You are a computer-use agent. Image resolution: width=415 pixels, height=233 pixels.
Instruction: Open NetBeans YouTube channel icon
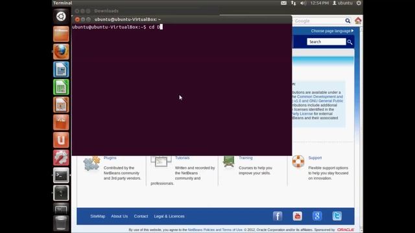[297, 216]
